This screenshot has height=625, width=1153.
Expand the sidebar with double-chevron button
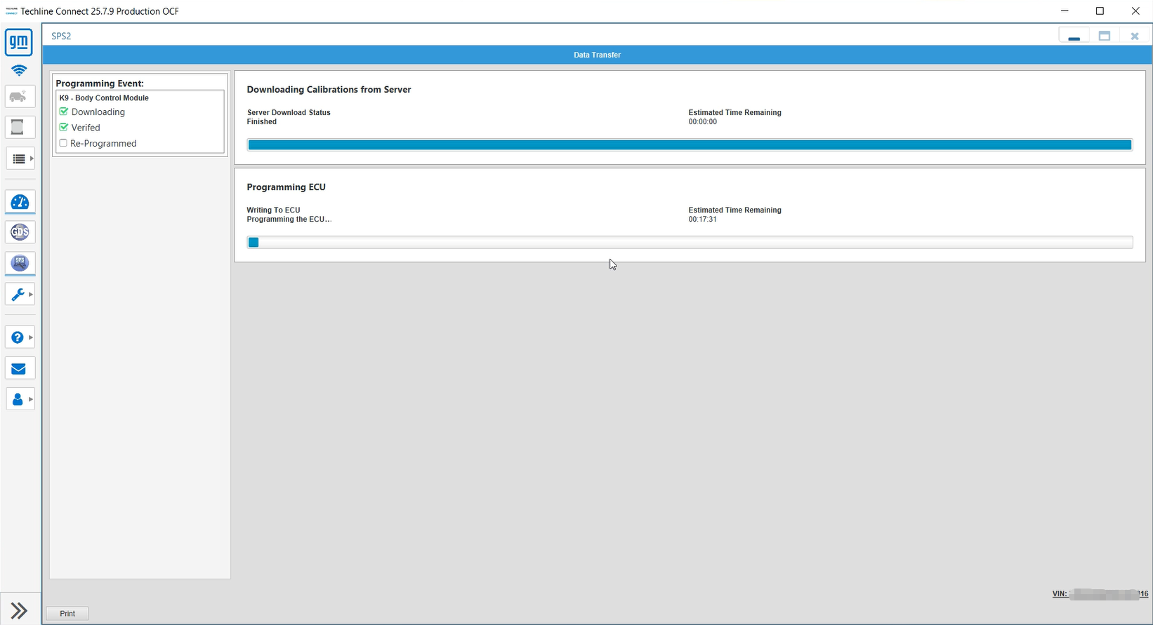19,610
